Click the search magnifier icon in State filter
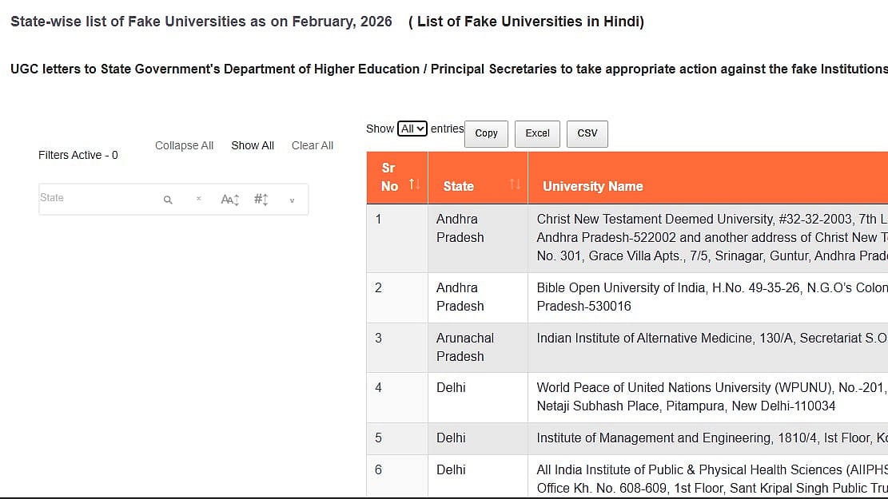This screenshot has height=499, width=888. (168, 198)
